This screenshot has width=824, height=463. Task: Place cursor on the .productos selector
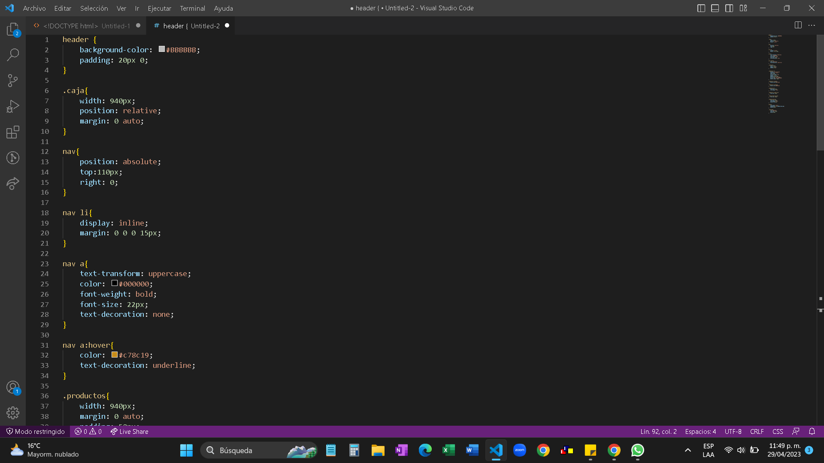pos(86,396)
